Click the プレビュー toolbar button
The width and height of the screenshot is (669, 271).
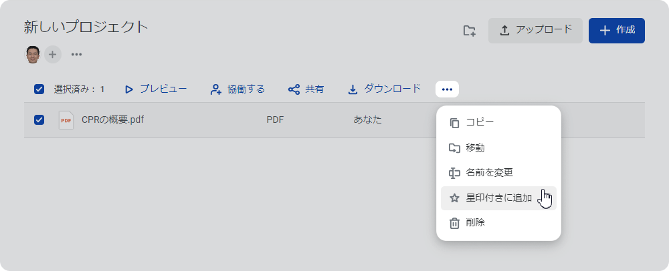pos(156,89)
